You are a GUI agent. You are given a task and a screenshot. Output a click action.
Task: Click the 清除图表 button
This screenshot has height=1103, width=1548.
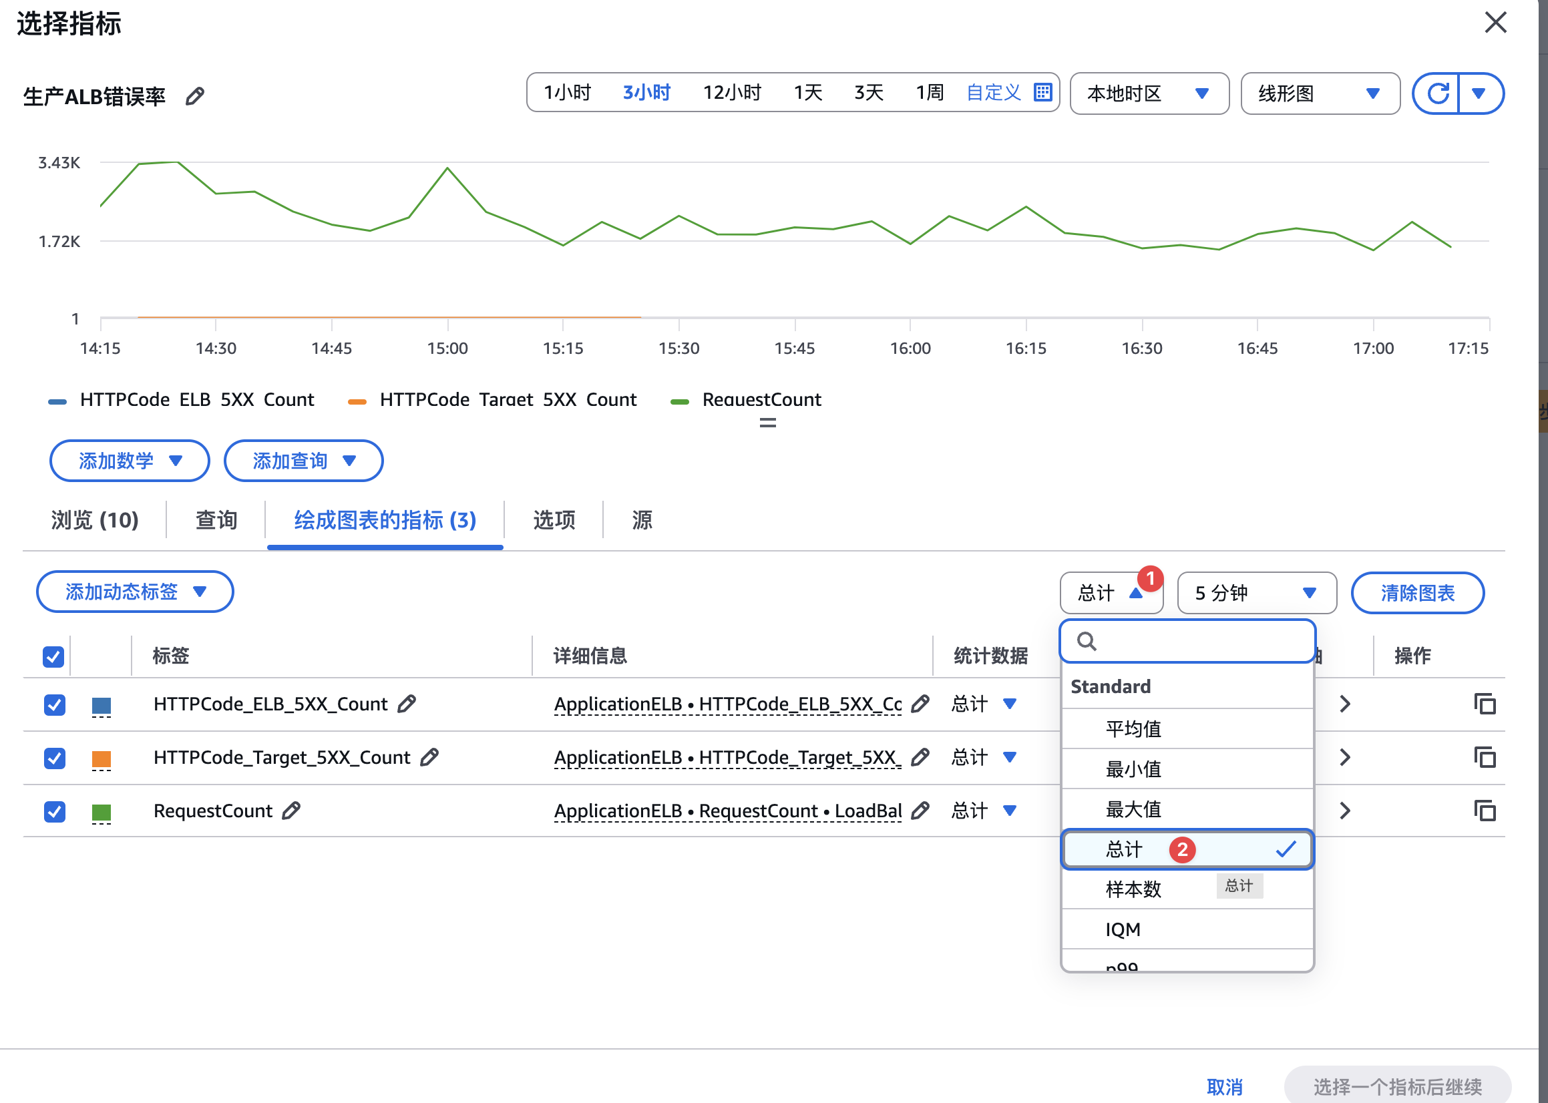(1417, 593)
